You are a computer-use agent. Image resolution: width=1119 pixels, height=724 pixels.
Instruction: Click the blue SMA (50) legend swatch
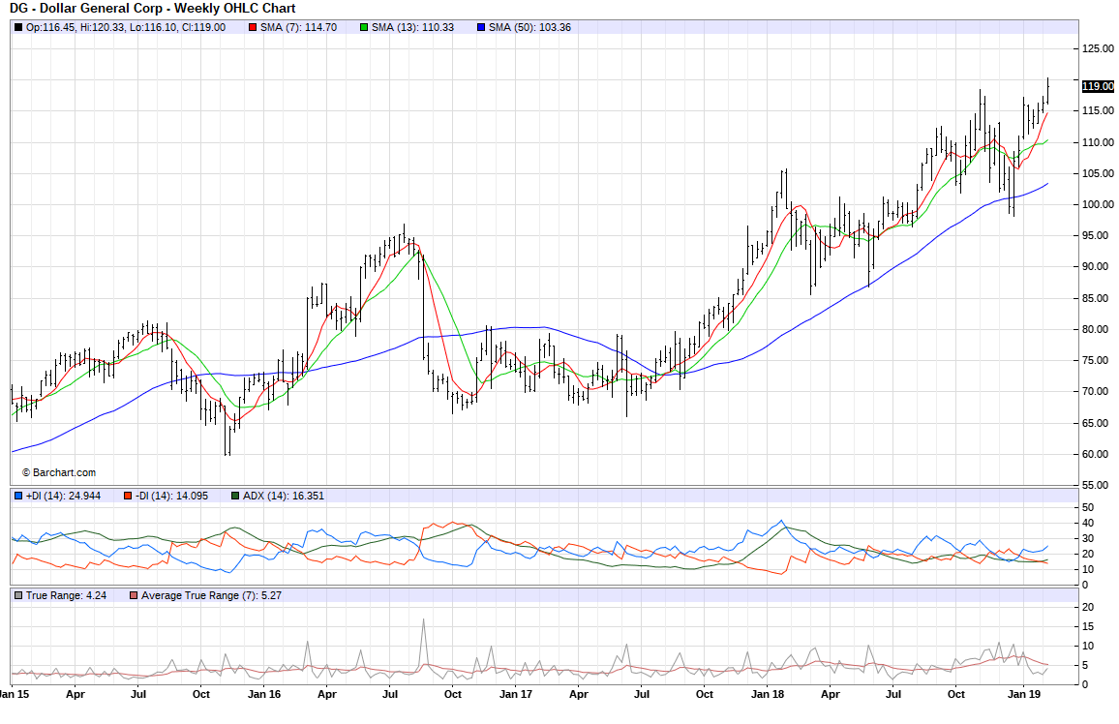[481, 28]
